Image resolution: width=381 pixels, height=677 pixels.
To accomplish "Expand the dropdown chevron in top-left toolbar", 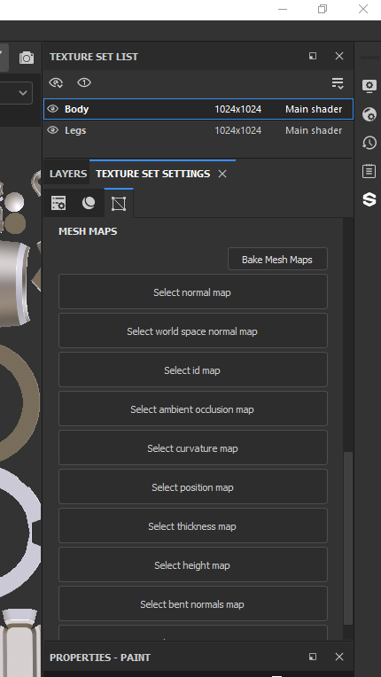I will 23,93.
